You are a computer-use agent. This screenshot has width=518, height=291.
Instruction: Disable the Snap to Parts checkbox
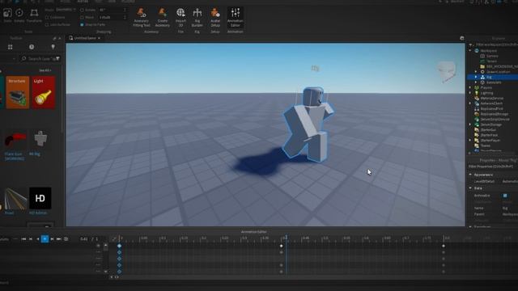tap(82, 25)
